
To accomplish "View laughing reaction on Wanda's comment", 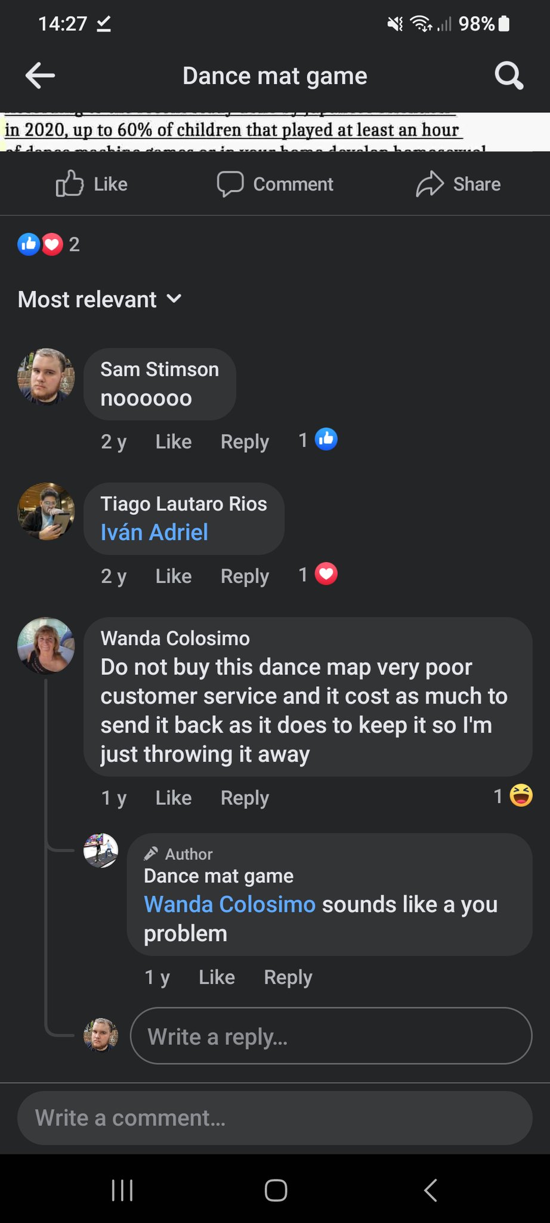I will [x=521, y=795].
